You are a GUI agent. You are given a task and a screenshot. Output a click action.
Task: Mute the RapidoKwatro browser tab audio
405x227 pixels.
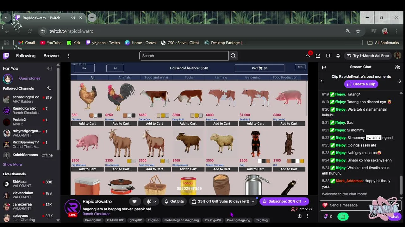[x=73, y=18]
